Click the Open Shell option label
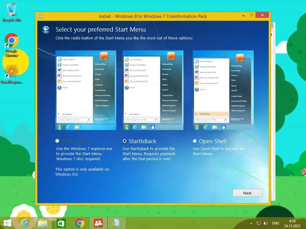 click(x=213, y=141)
